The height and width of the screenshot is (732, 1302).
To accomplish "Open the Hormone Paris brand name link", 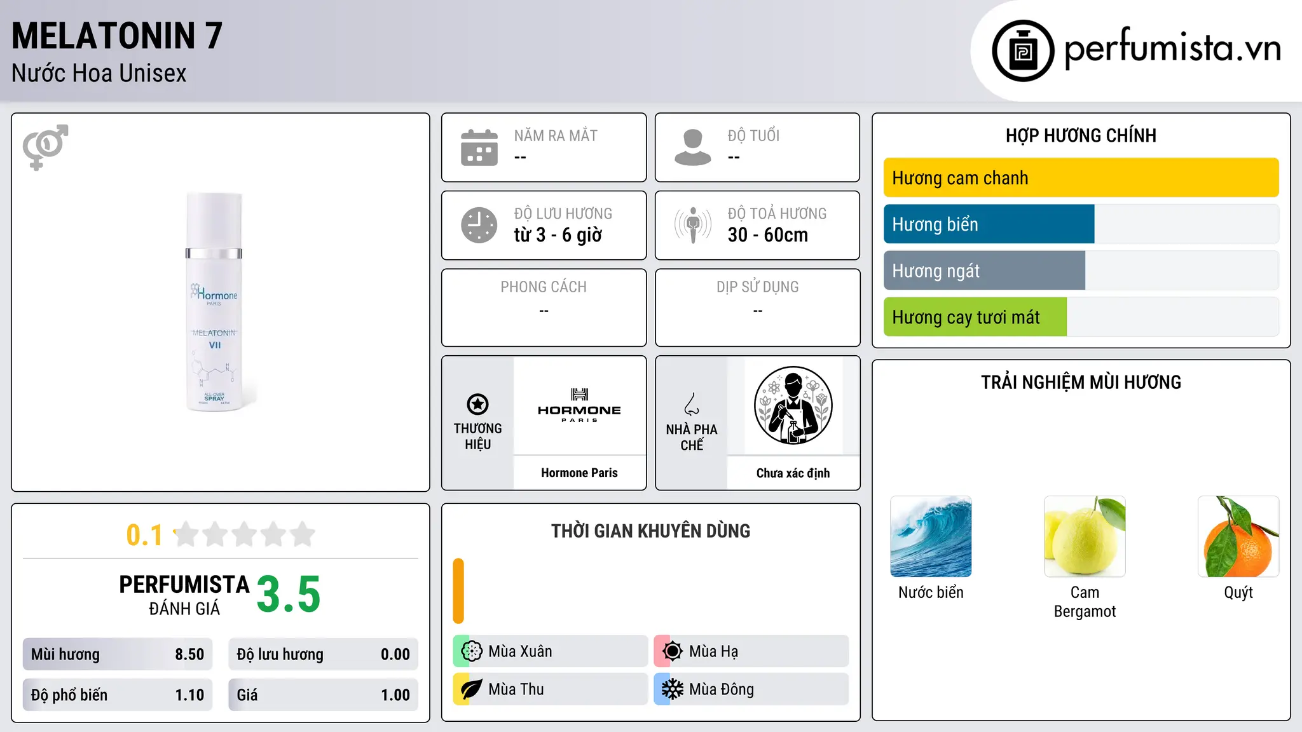I will (x=579, y=473).
